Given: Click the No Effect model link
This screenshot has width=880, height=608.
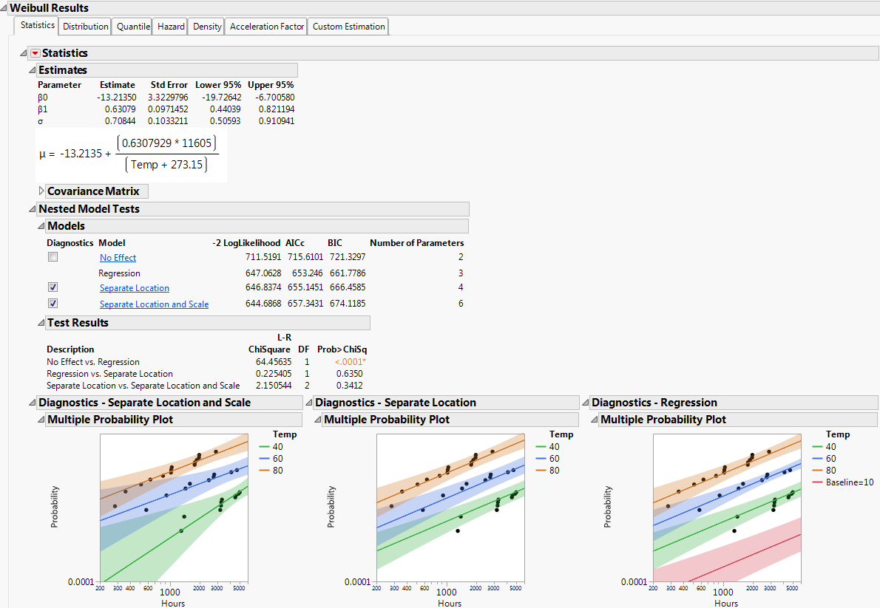Looking at the screenshot, I should (118, 258).
